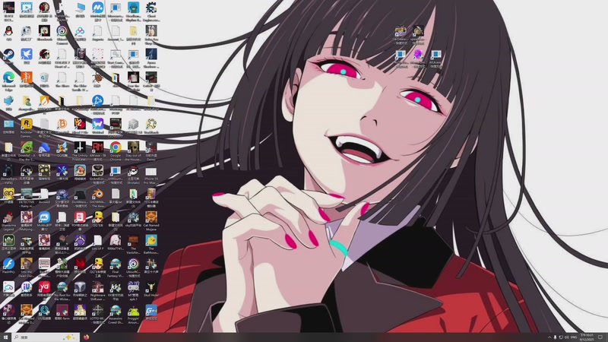608x342 pixels.
Task: Open the Recycle Bin icon
Action: (44, 78)
